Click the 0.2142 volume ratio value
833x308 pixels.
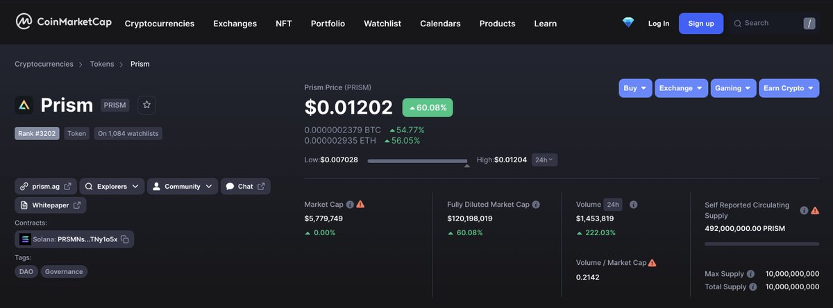pos(588,277)
